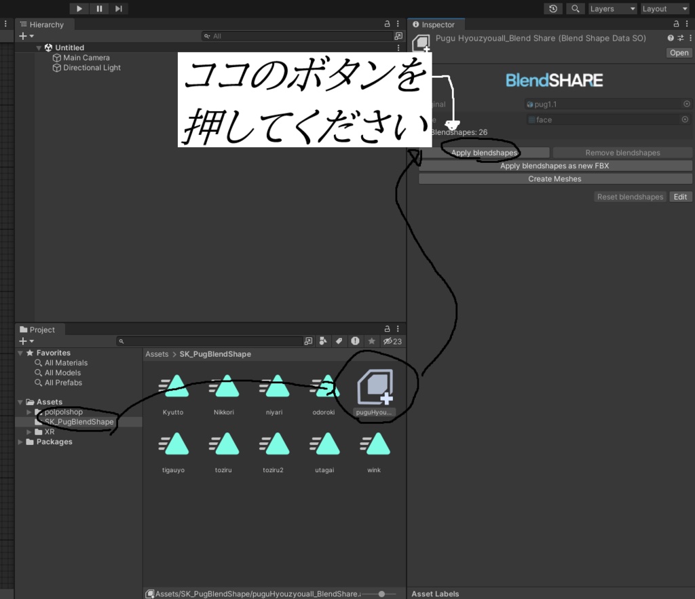The image size is (695, 599).
Task: Click the tag label filter icon in Project toolbar
Action: [339, 341]
